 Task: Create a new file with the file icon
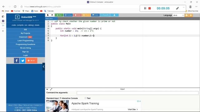click(48, 15)
